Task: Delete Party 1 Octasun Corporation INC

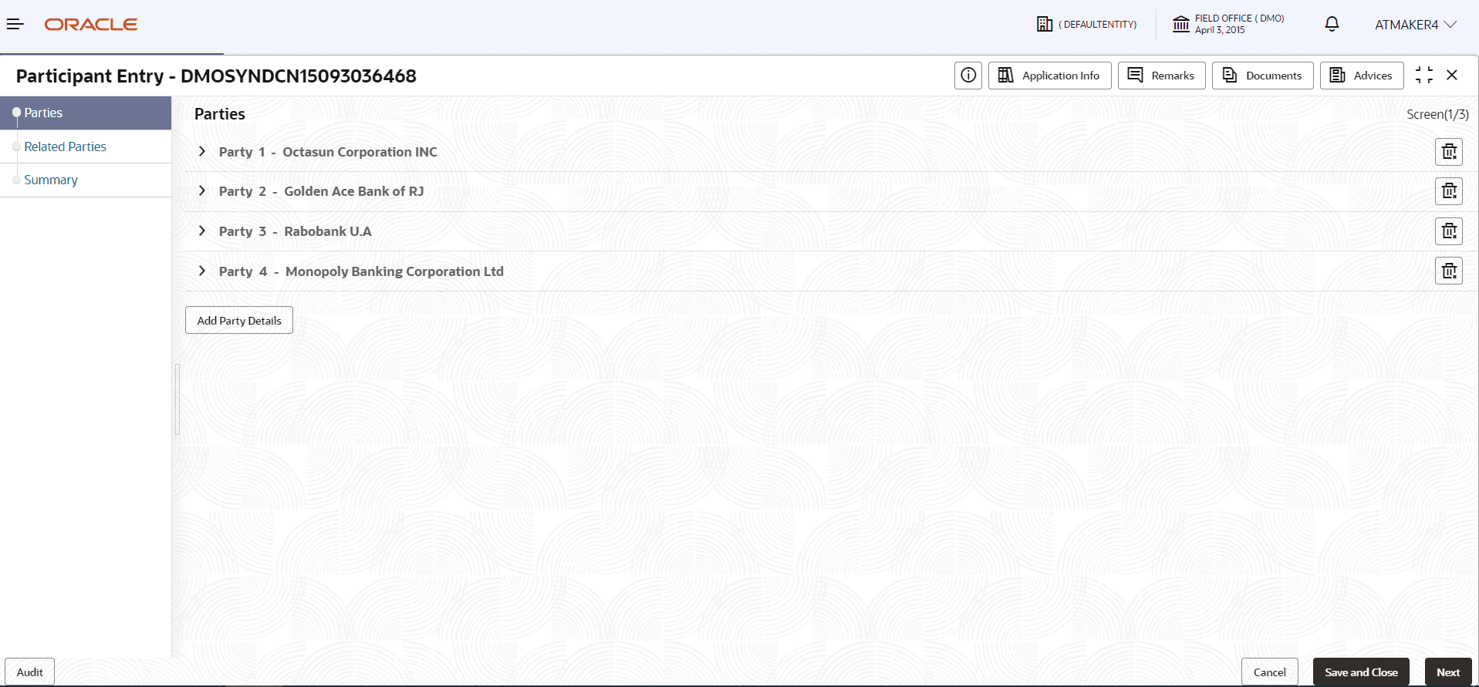Action: click(x=1448, y=152)
